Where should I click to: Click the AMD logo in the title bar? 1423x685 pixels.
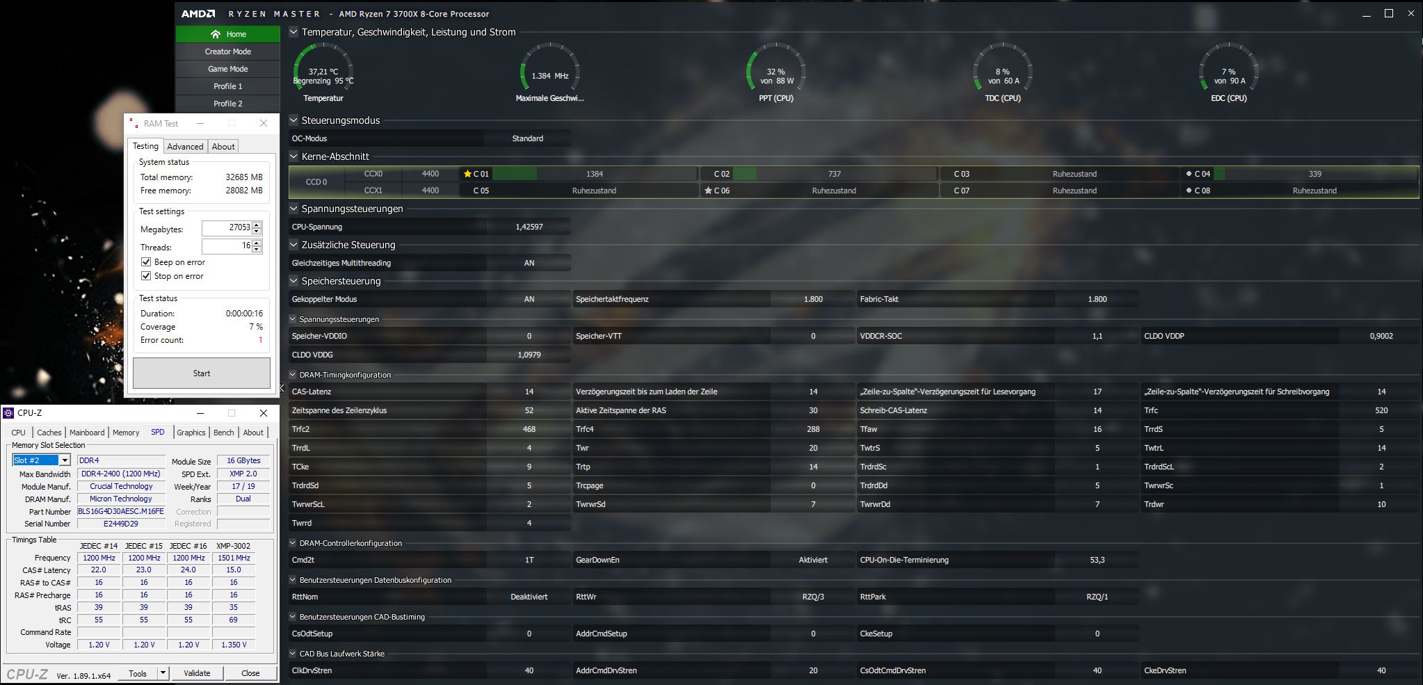(198, 14)
